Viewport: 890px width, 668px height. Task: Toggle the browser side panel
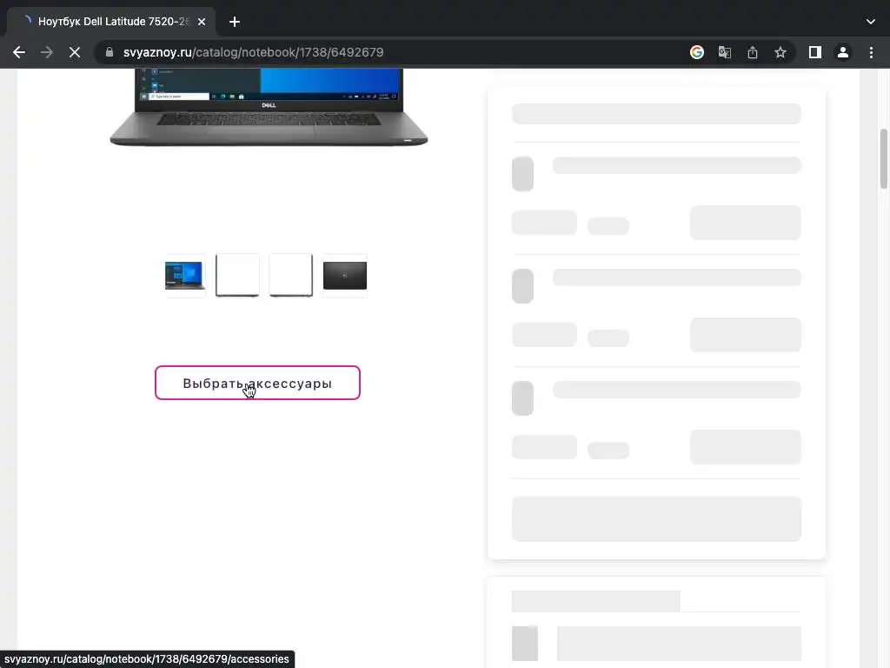pos(815,52)
